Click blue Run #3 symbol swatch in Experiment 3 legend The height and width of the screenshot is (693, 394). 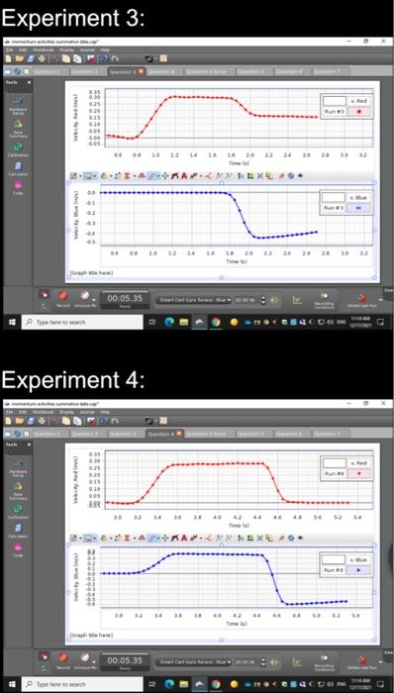coord(358,207)
